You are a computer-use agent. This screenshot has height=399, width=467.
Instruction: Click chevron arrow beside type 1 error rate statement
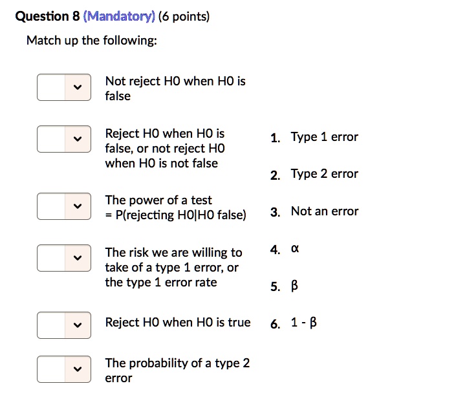(78, 258)
